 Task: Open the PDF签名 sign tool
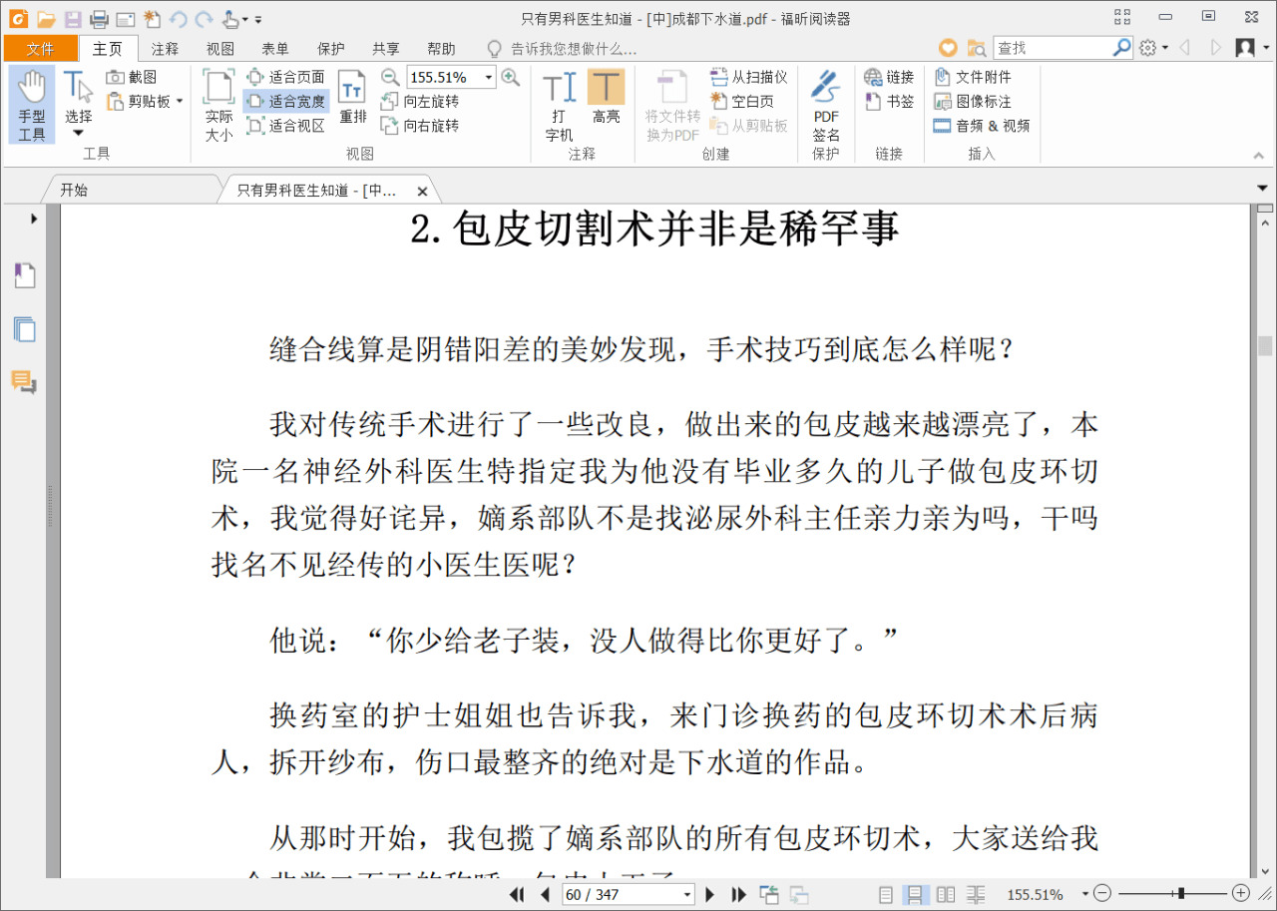pyautogui.click(x=825, y=105)
